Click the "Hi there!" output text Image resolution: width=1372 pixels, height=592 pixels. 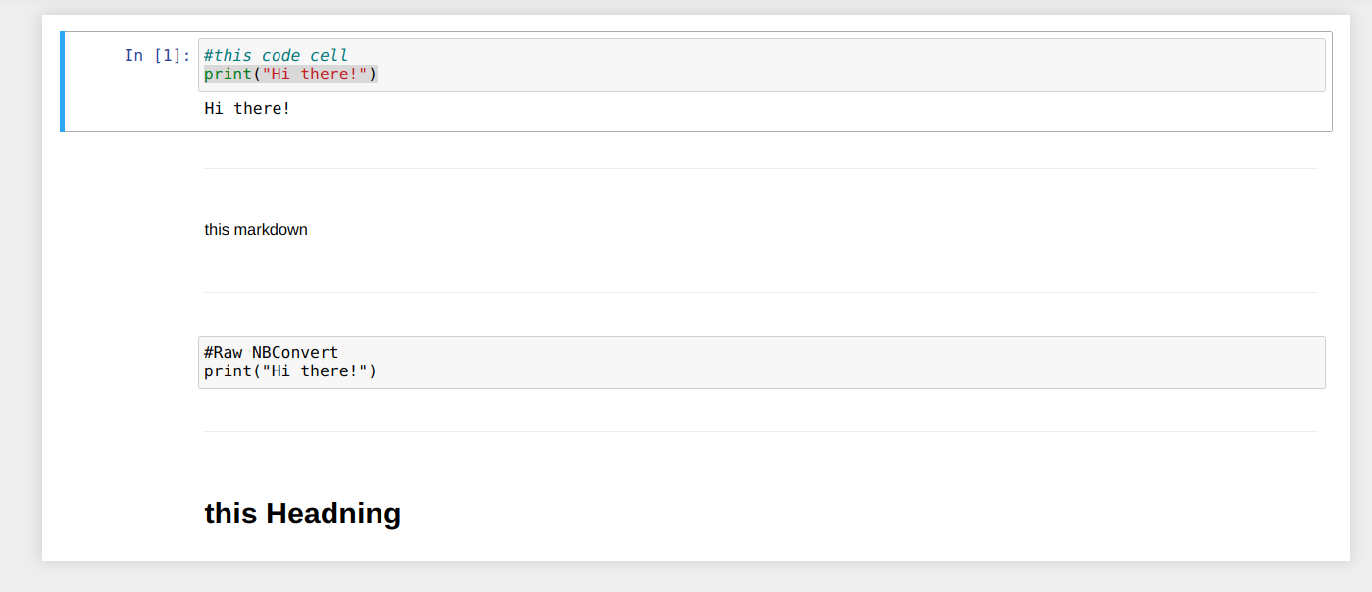click(247, 109)
